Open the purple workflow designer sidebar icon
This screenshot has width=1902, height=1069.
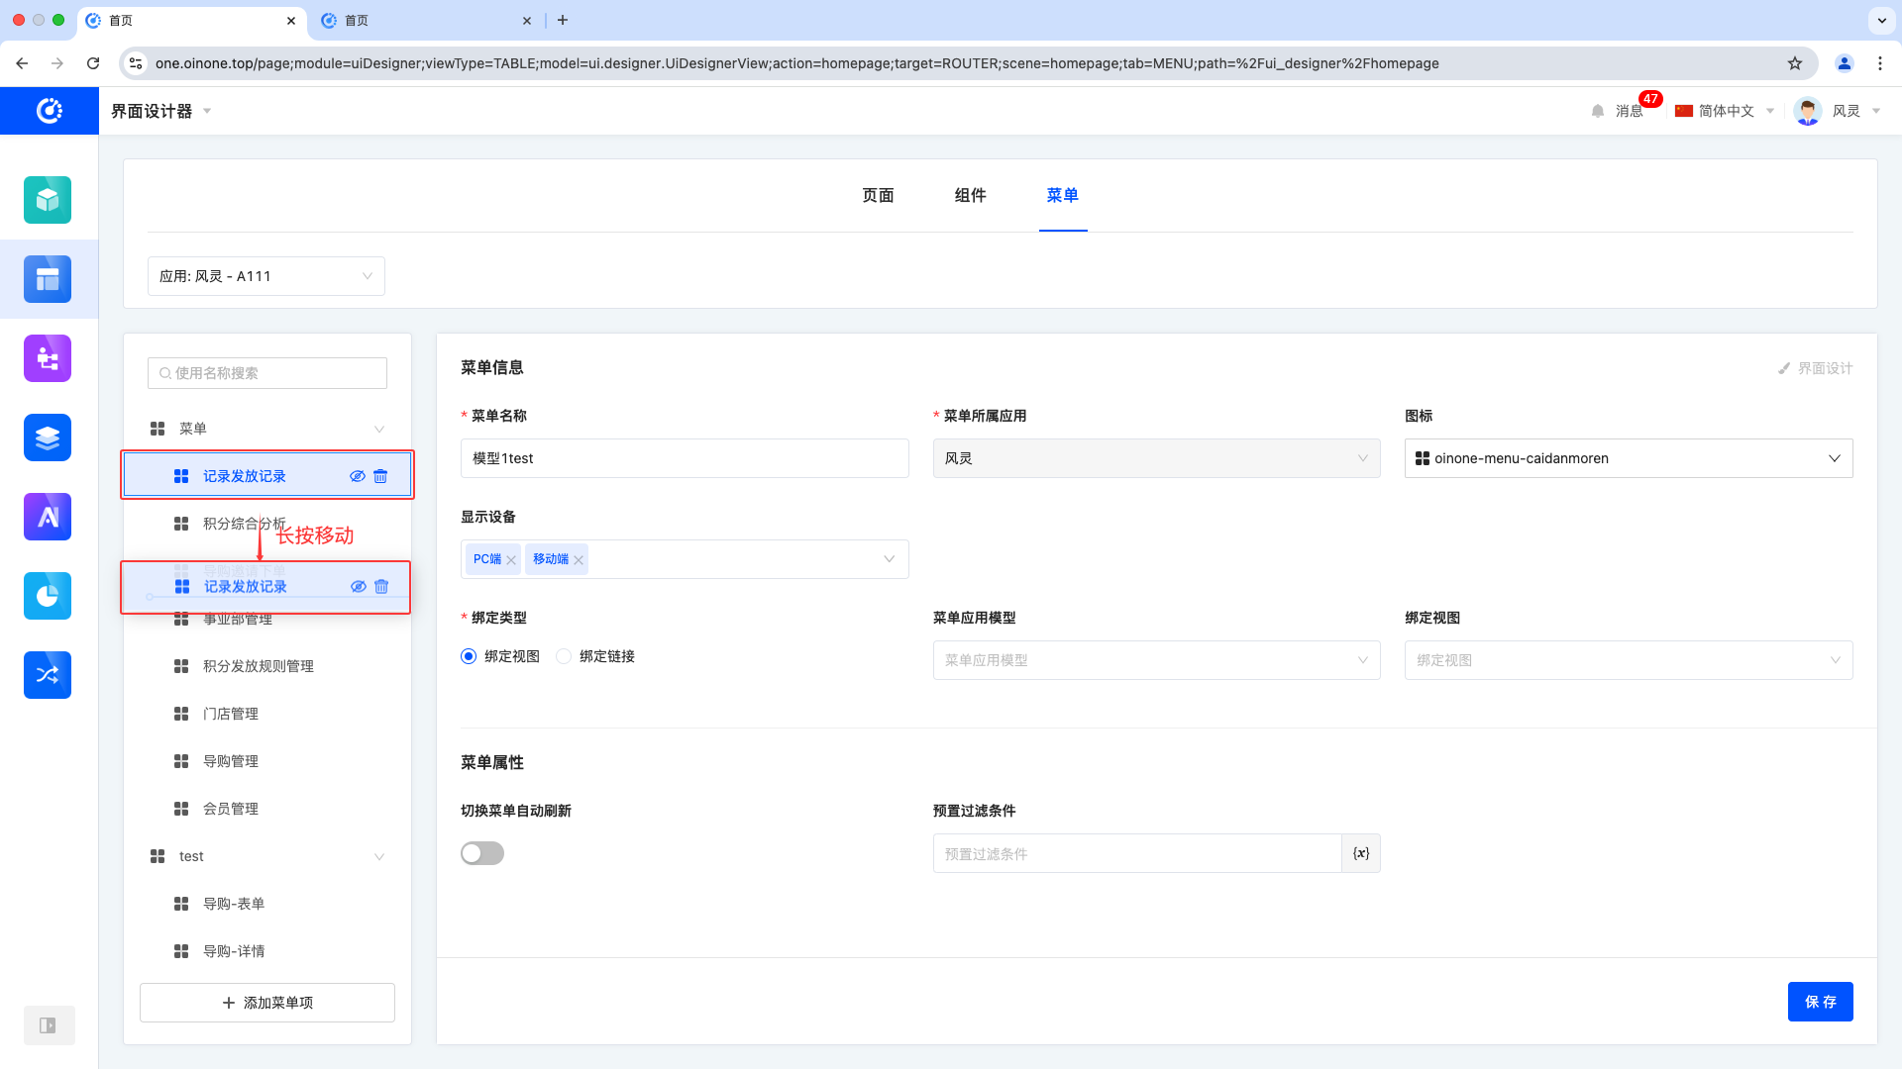[x=48, y=358]
